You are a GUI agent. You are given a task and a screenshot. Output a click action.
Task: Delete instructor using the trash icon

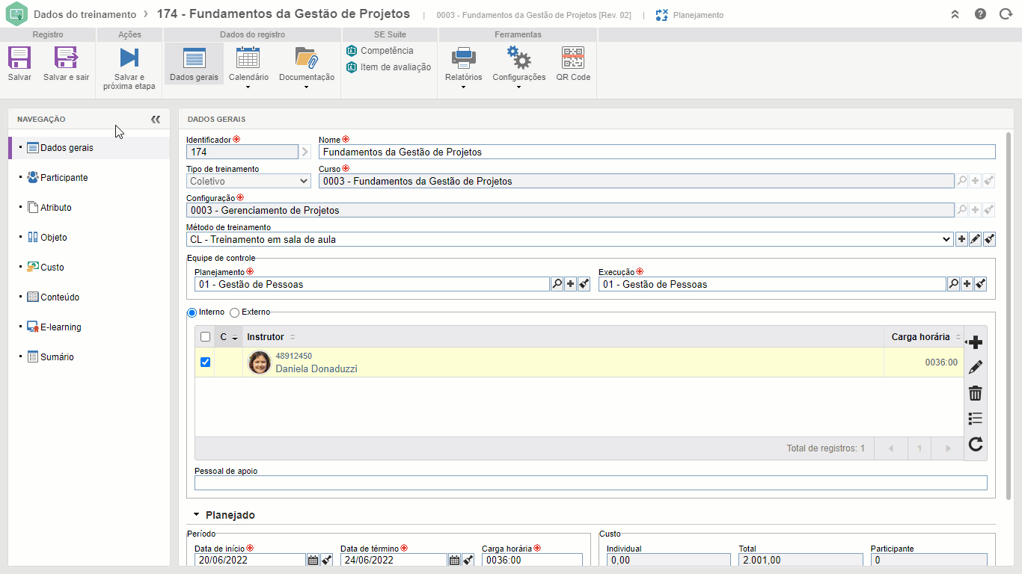(975, 393)
